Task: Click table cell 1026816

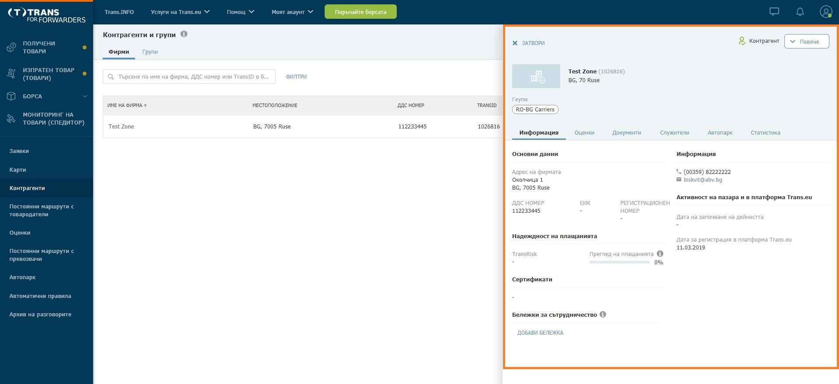Action: coord(489,127)
